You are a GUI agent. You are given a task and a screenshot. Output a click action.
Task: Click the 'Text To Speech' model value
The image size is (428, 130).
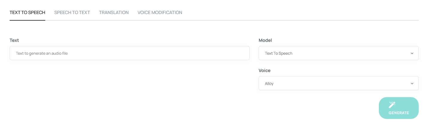click(278, 53)
